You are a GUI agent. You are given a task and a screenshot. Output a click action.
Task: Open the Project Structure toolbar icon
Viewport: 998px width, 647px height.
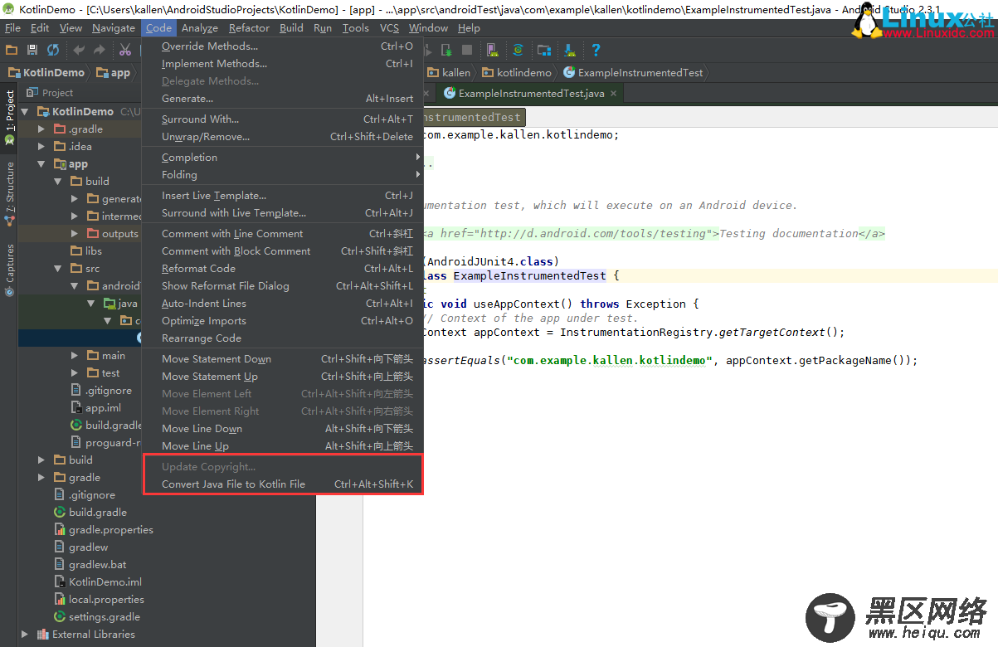click(544, 51)
